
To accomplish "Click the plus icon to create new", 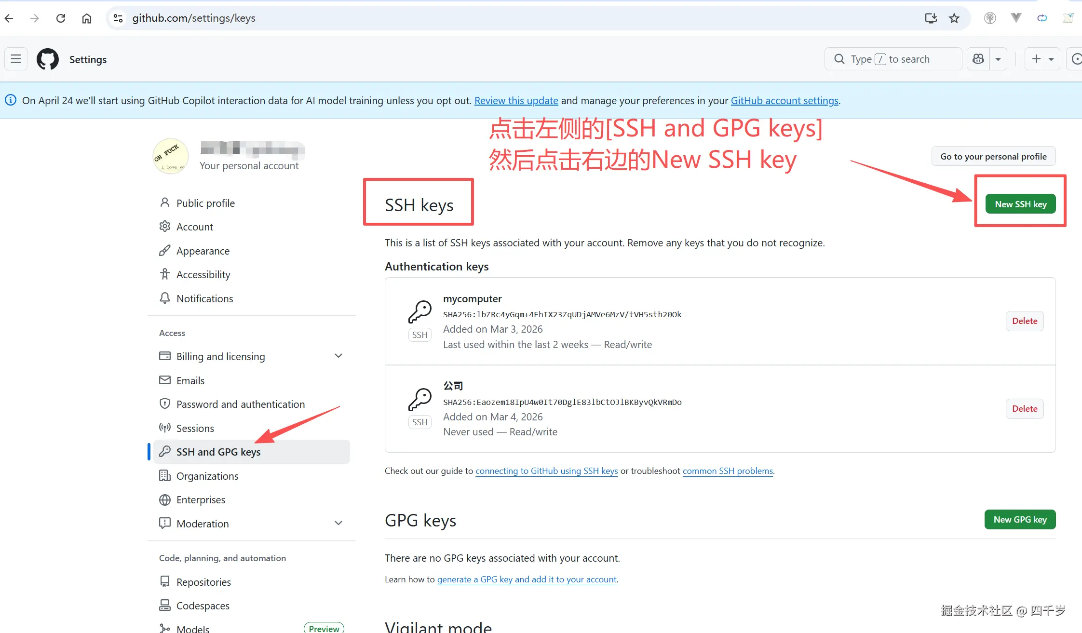I will tap(1036, 58).
